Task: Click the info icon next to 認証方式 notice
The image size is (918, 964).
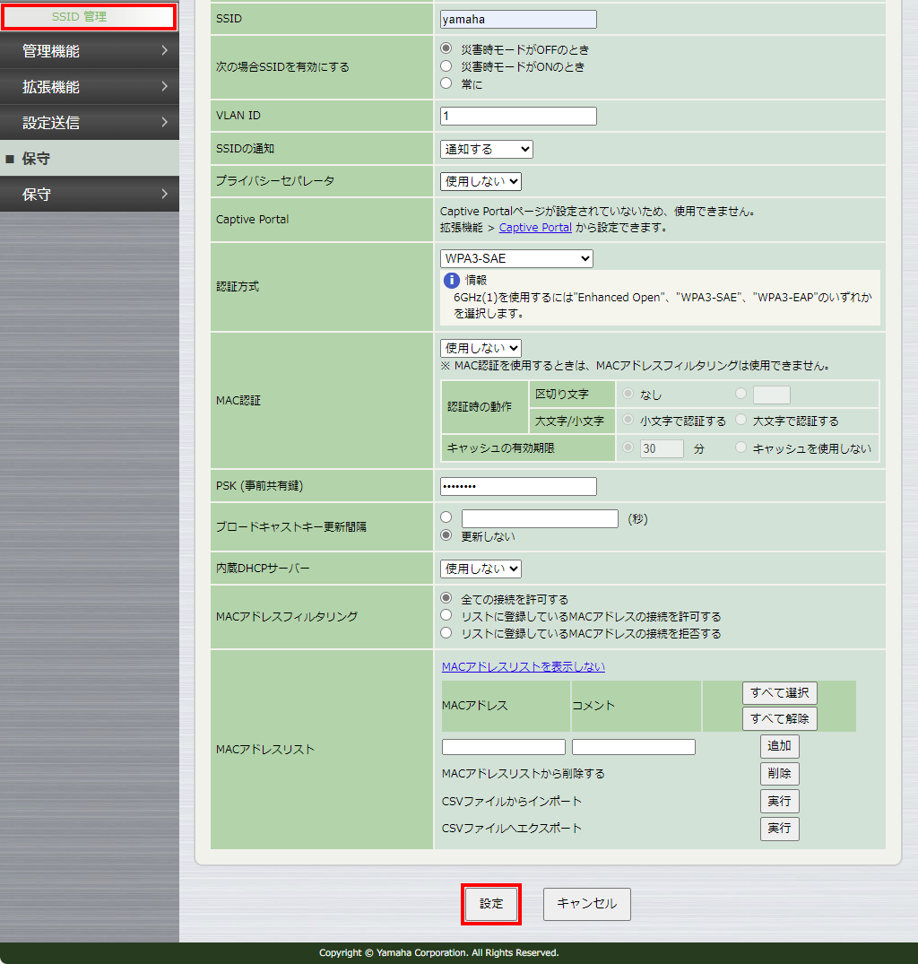Action: (x=451, y=280)
